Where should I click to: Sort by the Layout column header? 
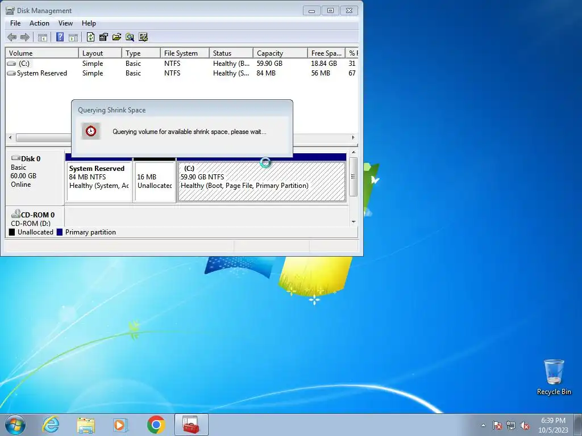pos(100,53)
